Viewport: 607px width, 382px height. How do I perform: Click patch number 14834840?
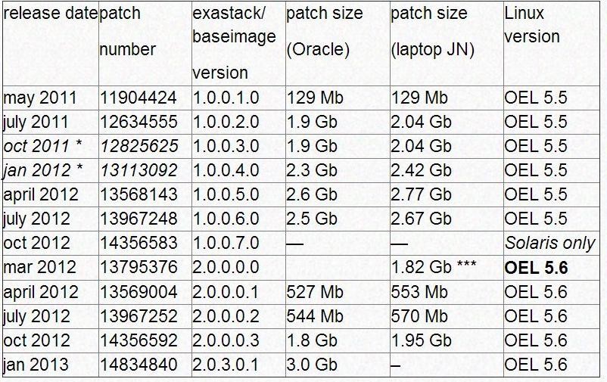(x=139, y=365)
